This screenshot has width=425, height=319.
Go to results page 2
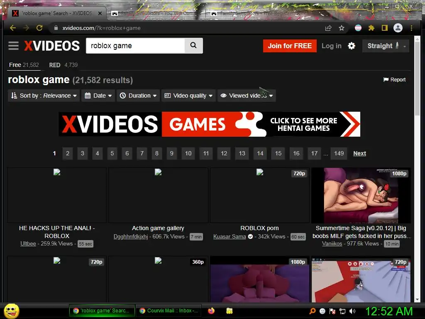[68, 153]
